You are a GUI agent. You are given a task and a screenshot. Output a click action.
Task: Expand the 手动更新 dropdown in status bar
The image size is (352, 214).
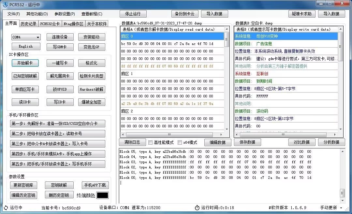point(341,207)
